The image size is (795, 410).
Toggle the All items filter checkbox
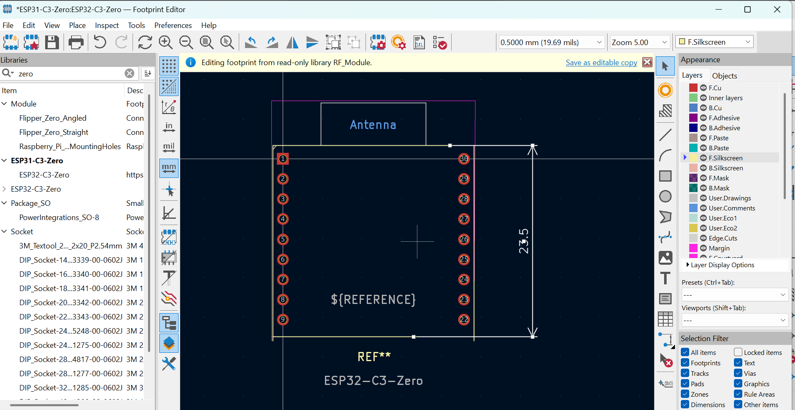[x=685, y=352]
